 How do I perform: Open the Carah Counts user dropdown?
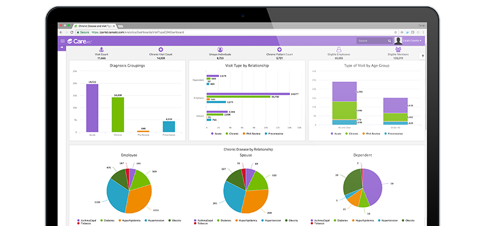pos(412,41)
